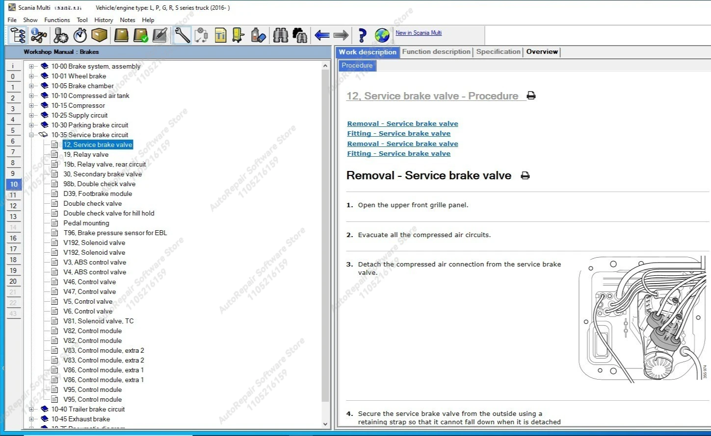The image size is (711, 436).
Task: Click the tree view vertical scrollbar down arrow
Action: pos(325,424)
